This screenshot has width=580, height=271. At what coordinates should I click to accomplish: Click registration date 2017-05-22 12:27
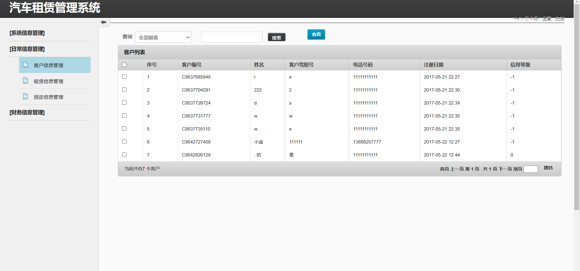[x=442, y=142]
